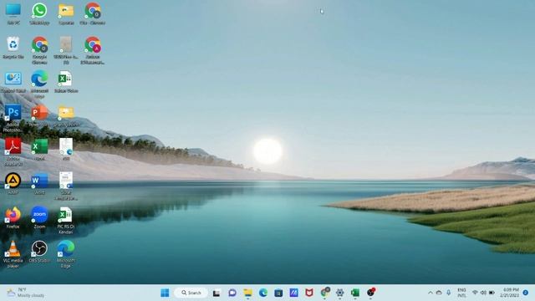The width and height of the screenshot is (535, 301).
Task: Switch to Chrome in the taskbar
Action: point(325,293)
